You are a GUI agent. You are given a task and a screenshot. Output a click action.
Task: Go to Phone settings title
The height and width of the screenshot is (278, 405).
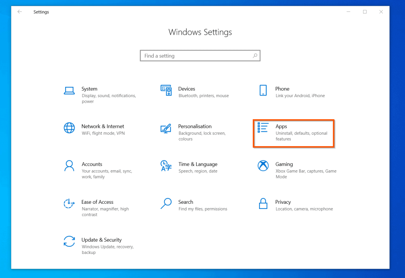click(282, 89)
